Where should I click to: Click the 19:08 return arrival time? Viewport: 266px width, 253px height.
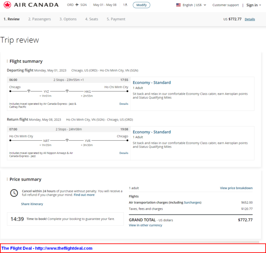click(x=124, y=129)
